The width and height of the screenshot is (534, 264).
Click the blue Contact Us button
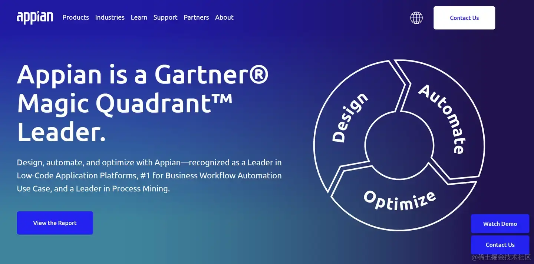(x=500, y=245)
